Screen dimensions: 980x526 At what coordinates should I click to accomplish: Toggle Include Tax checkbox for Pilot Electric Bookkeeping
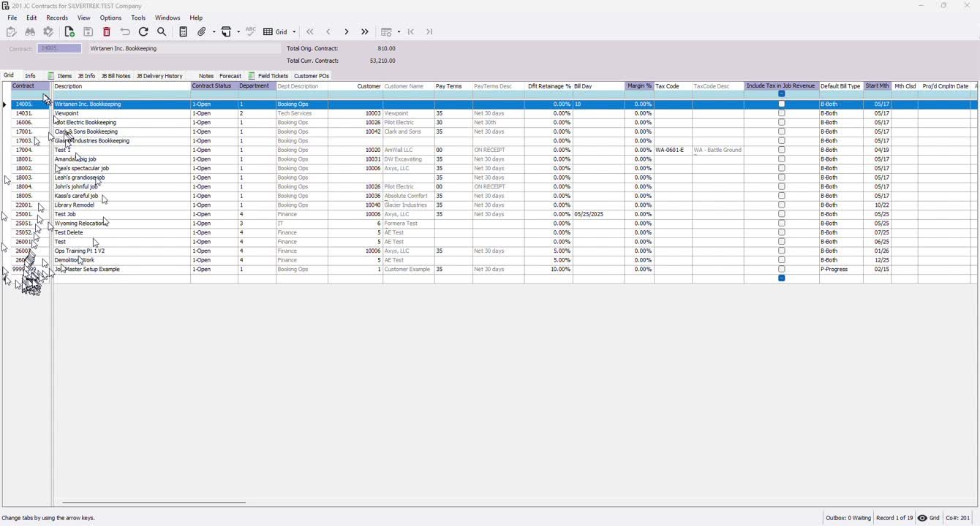[x=782, y=123]
